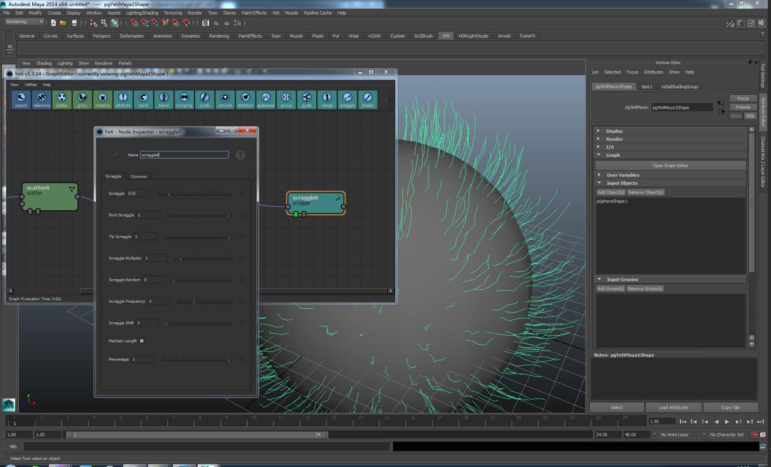The height and width of the screenshot is (467, 771).
Task: Select the grow node icon
Action: (82, 99)
